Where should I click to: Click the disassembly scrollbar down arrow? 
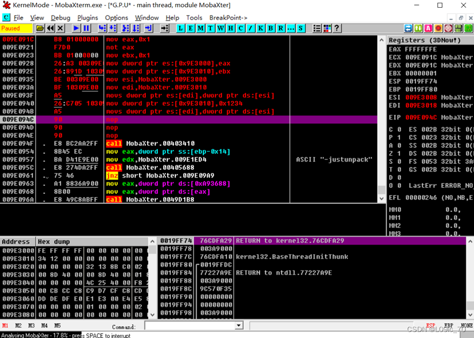[381, 199]
